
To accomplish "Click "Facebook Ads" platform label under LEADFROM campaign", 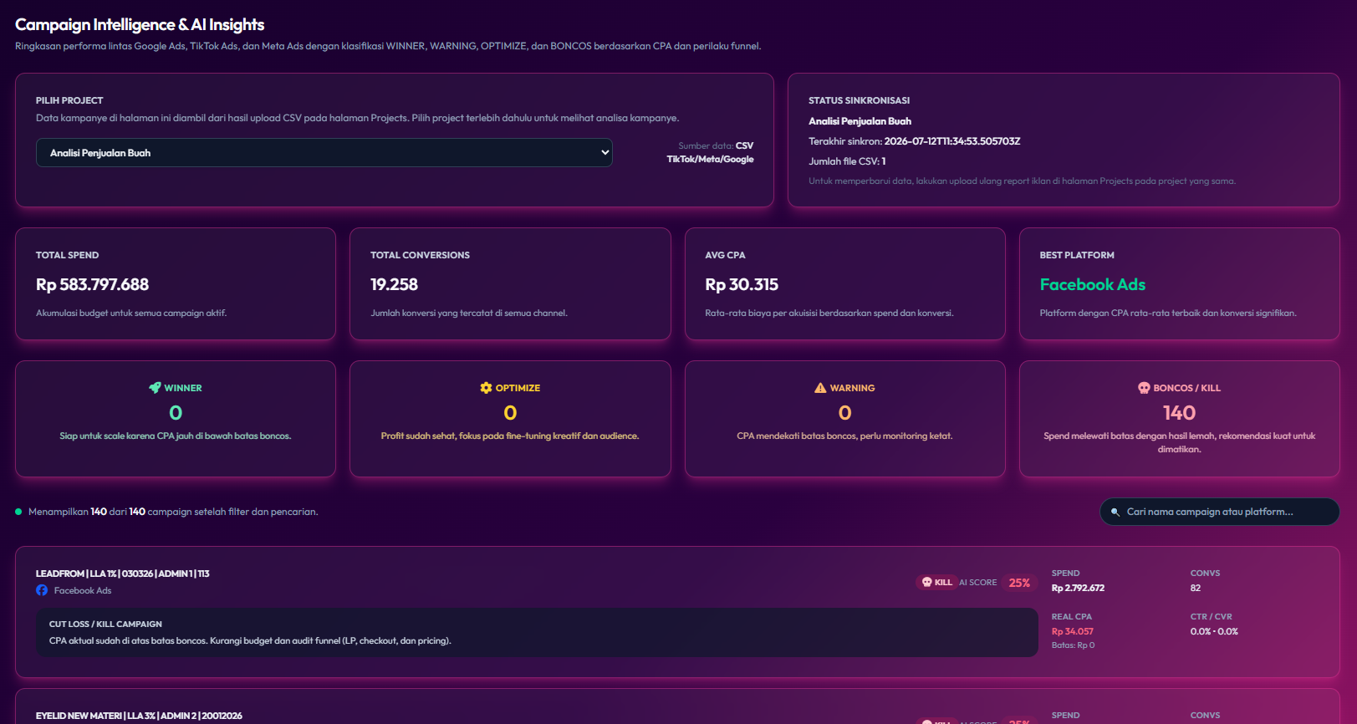I will point(83,590).
